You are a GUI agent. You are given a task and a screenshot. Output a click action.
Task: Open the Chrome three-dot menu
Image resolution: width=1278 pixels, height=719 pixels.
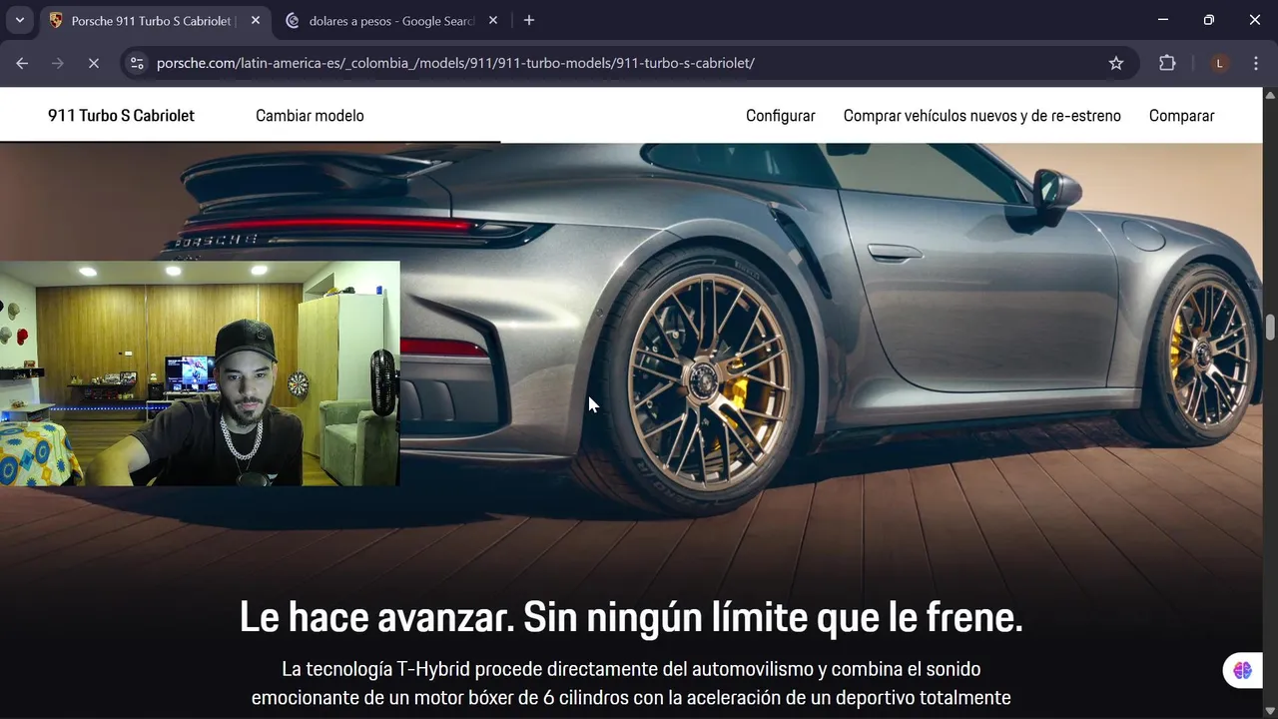point(1256,63)
